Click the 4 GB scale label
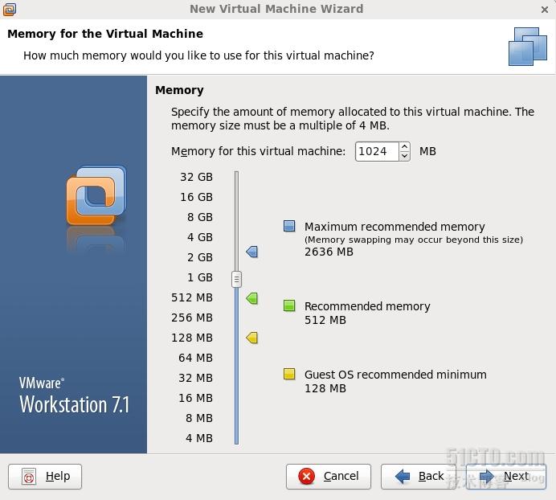Viewport: 556px width, 500px height. 200,237
